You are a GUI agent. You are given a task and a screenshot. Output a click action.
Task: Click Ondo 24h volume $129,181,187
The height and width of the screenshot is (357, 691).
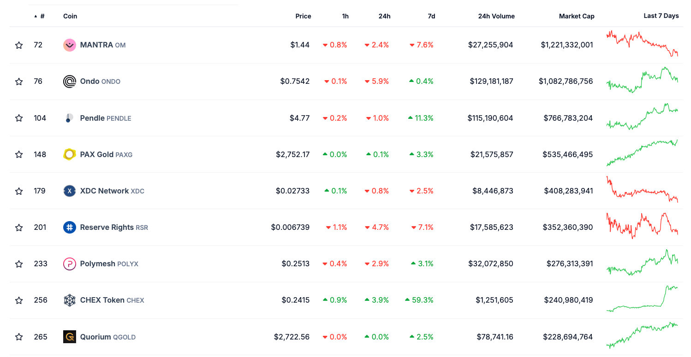(x=492, y=82)
